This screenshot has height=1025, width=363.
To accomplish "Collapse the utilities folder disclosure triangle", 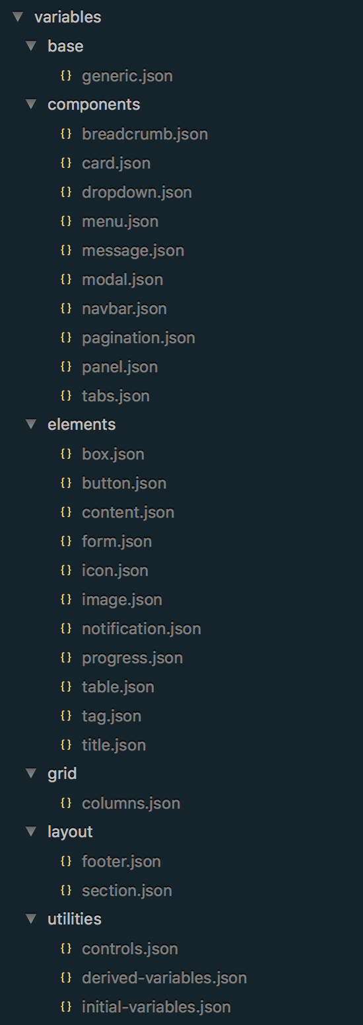I will pos(31,919).
